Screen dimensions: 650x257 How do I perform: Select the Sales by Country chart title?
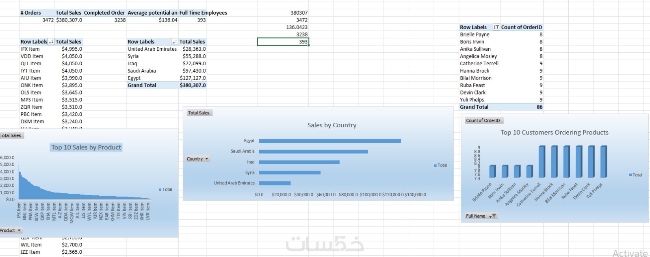tap(332, 125)
